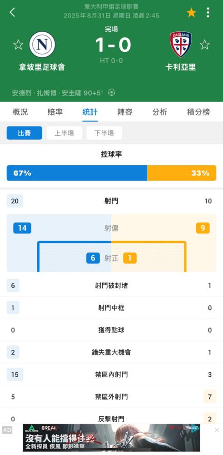223x455 pixels.
Task: Click the 67% blue possession bar
Action: [77, 173]
